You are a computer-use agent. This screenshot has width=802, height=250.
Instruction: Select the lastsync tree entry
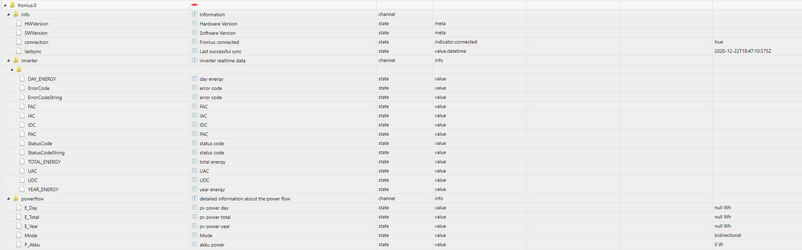33,51
